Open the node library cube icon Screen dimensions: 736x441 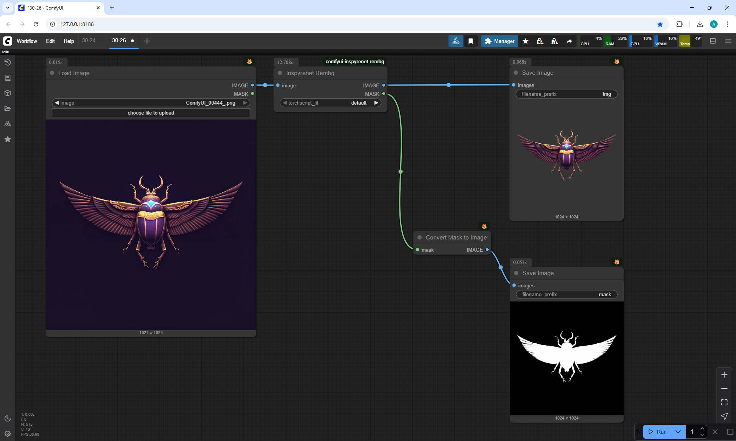(x=8, y=93)
